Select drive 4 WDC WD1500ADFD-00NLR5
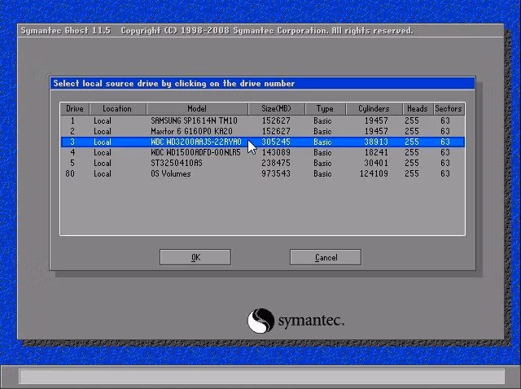 tap(262, 152)
